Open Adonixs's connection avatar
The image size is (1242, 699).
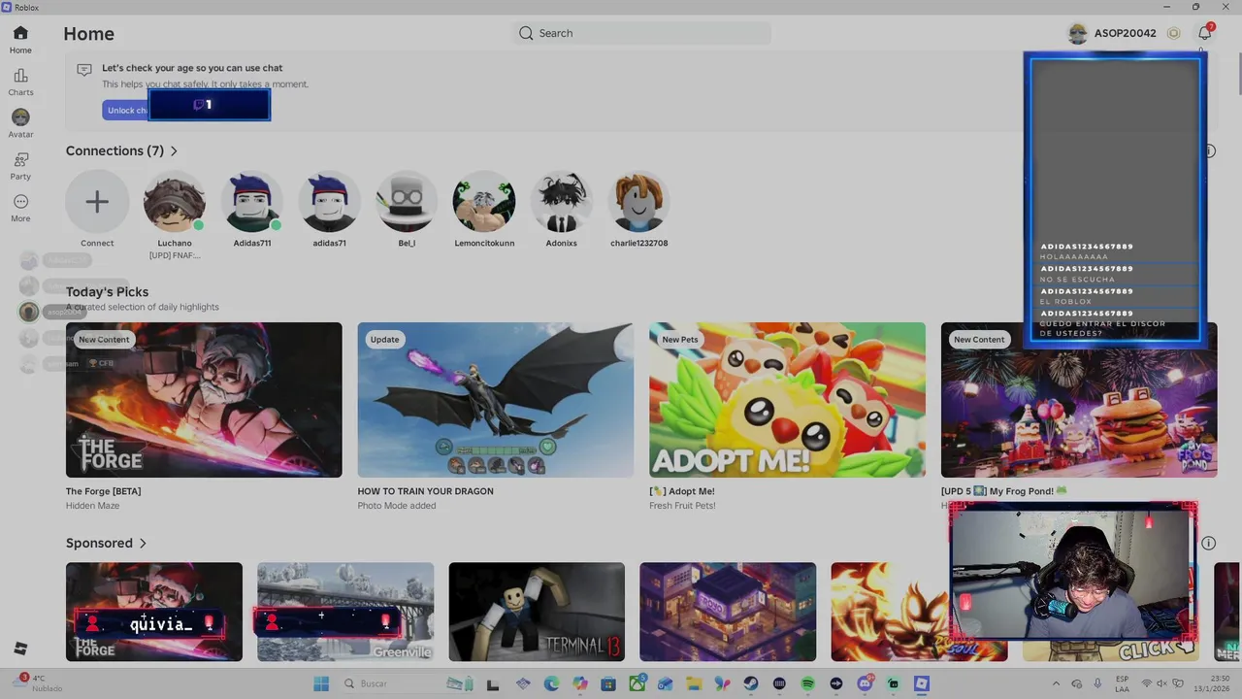(561, 202)
